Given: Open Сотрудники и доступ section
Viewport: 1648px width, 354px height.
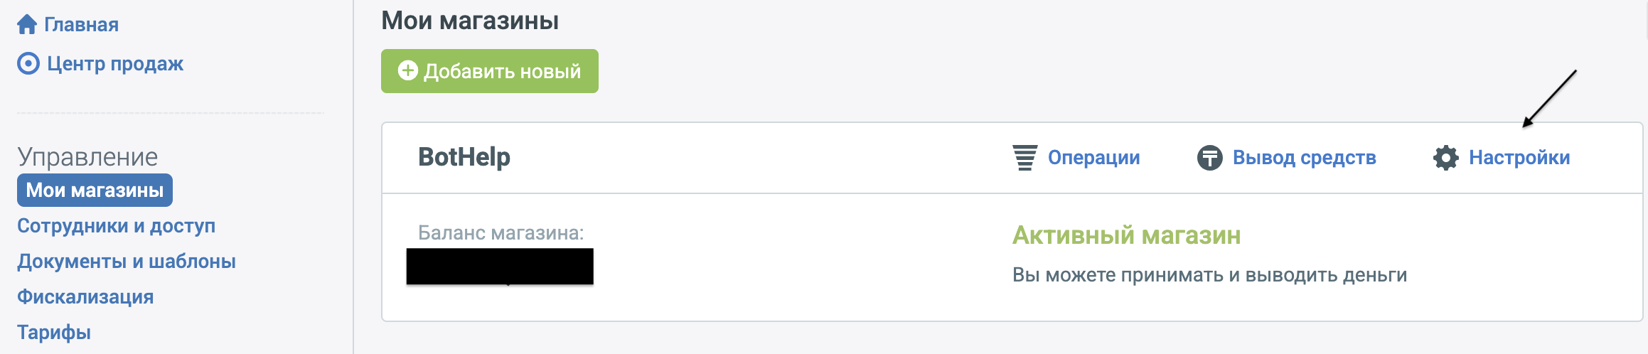Looking at the screenshot, I should [x=116, y=226].
